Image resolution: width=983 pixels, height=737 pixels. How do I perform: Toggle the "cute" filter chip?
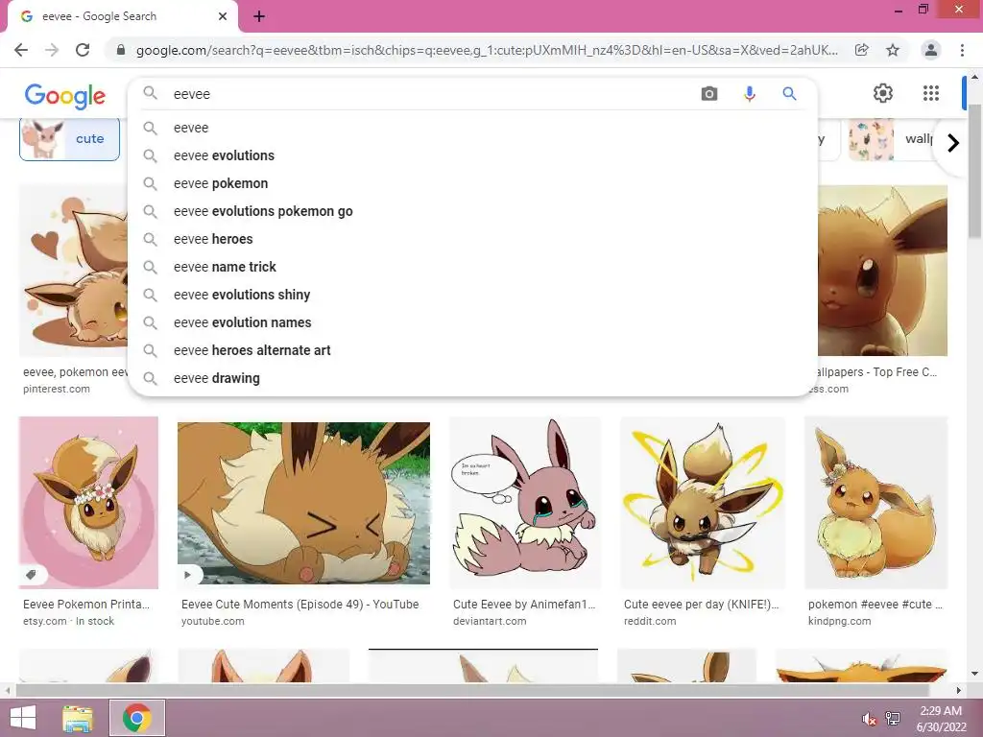[69, 138]
